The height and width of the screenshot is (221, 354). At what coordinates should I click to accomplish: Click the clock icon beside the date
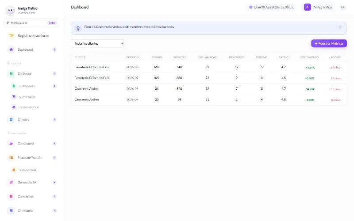(x=250, y=7)
